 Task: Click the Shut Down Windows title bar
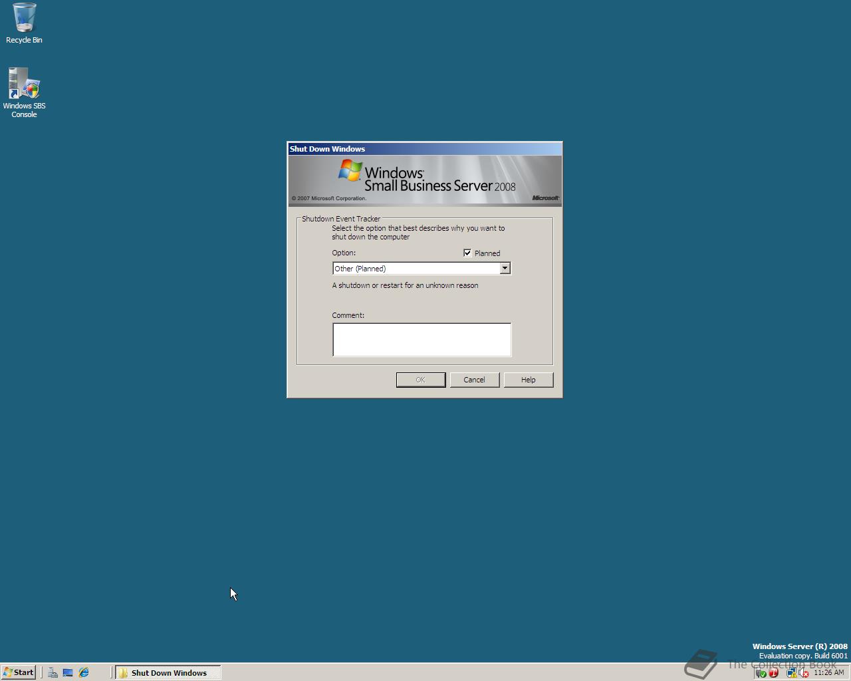click(425, 149)
